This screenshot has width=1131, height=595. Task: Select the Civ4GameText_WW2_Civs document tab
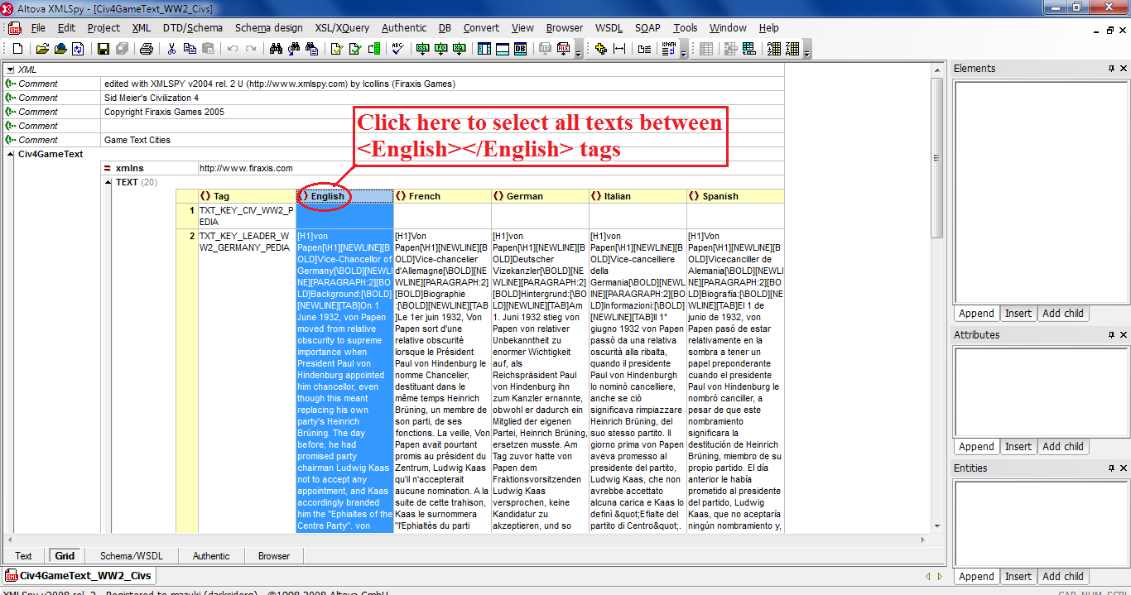click(78, 575)
